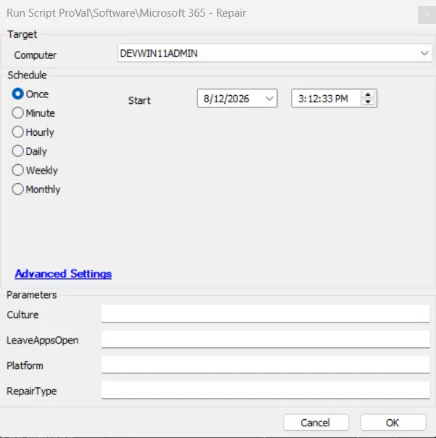Image resolution: width=436 pixels, height=438 pixels.
Task: Expand the Computer target dropdown
Action: pyautogui.click(x=424, y=53)
